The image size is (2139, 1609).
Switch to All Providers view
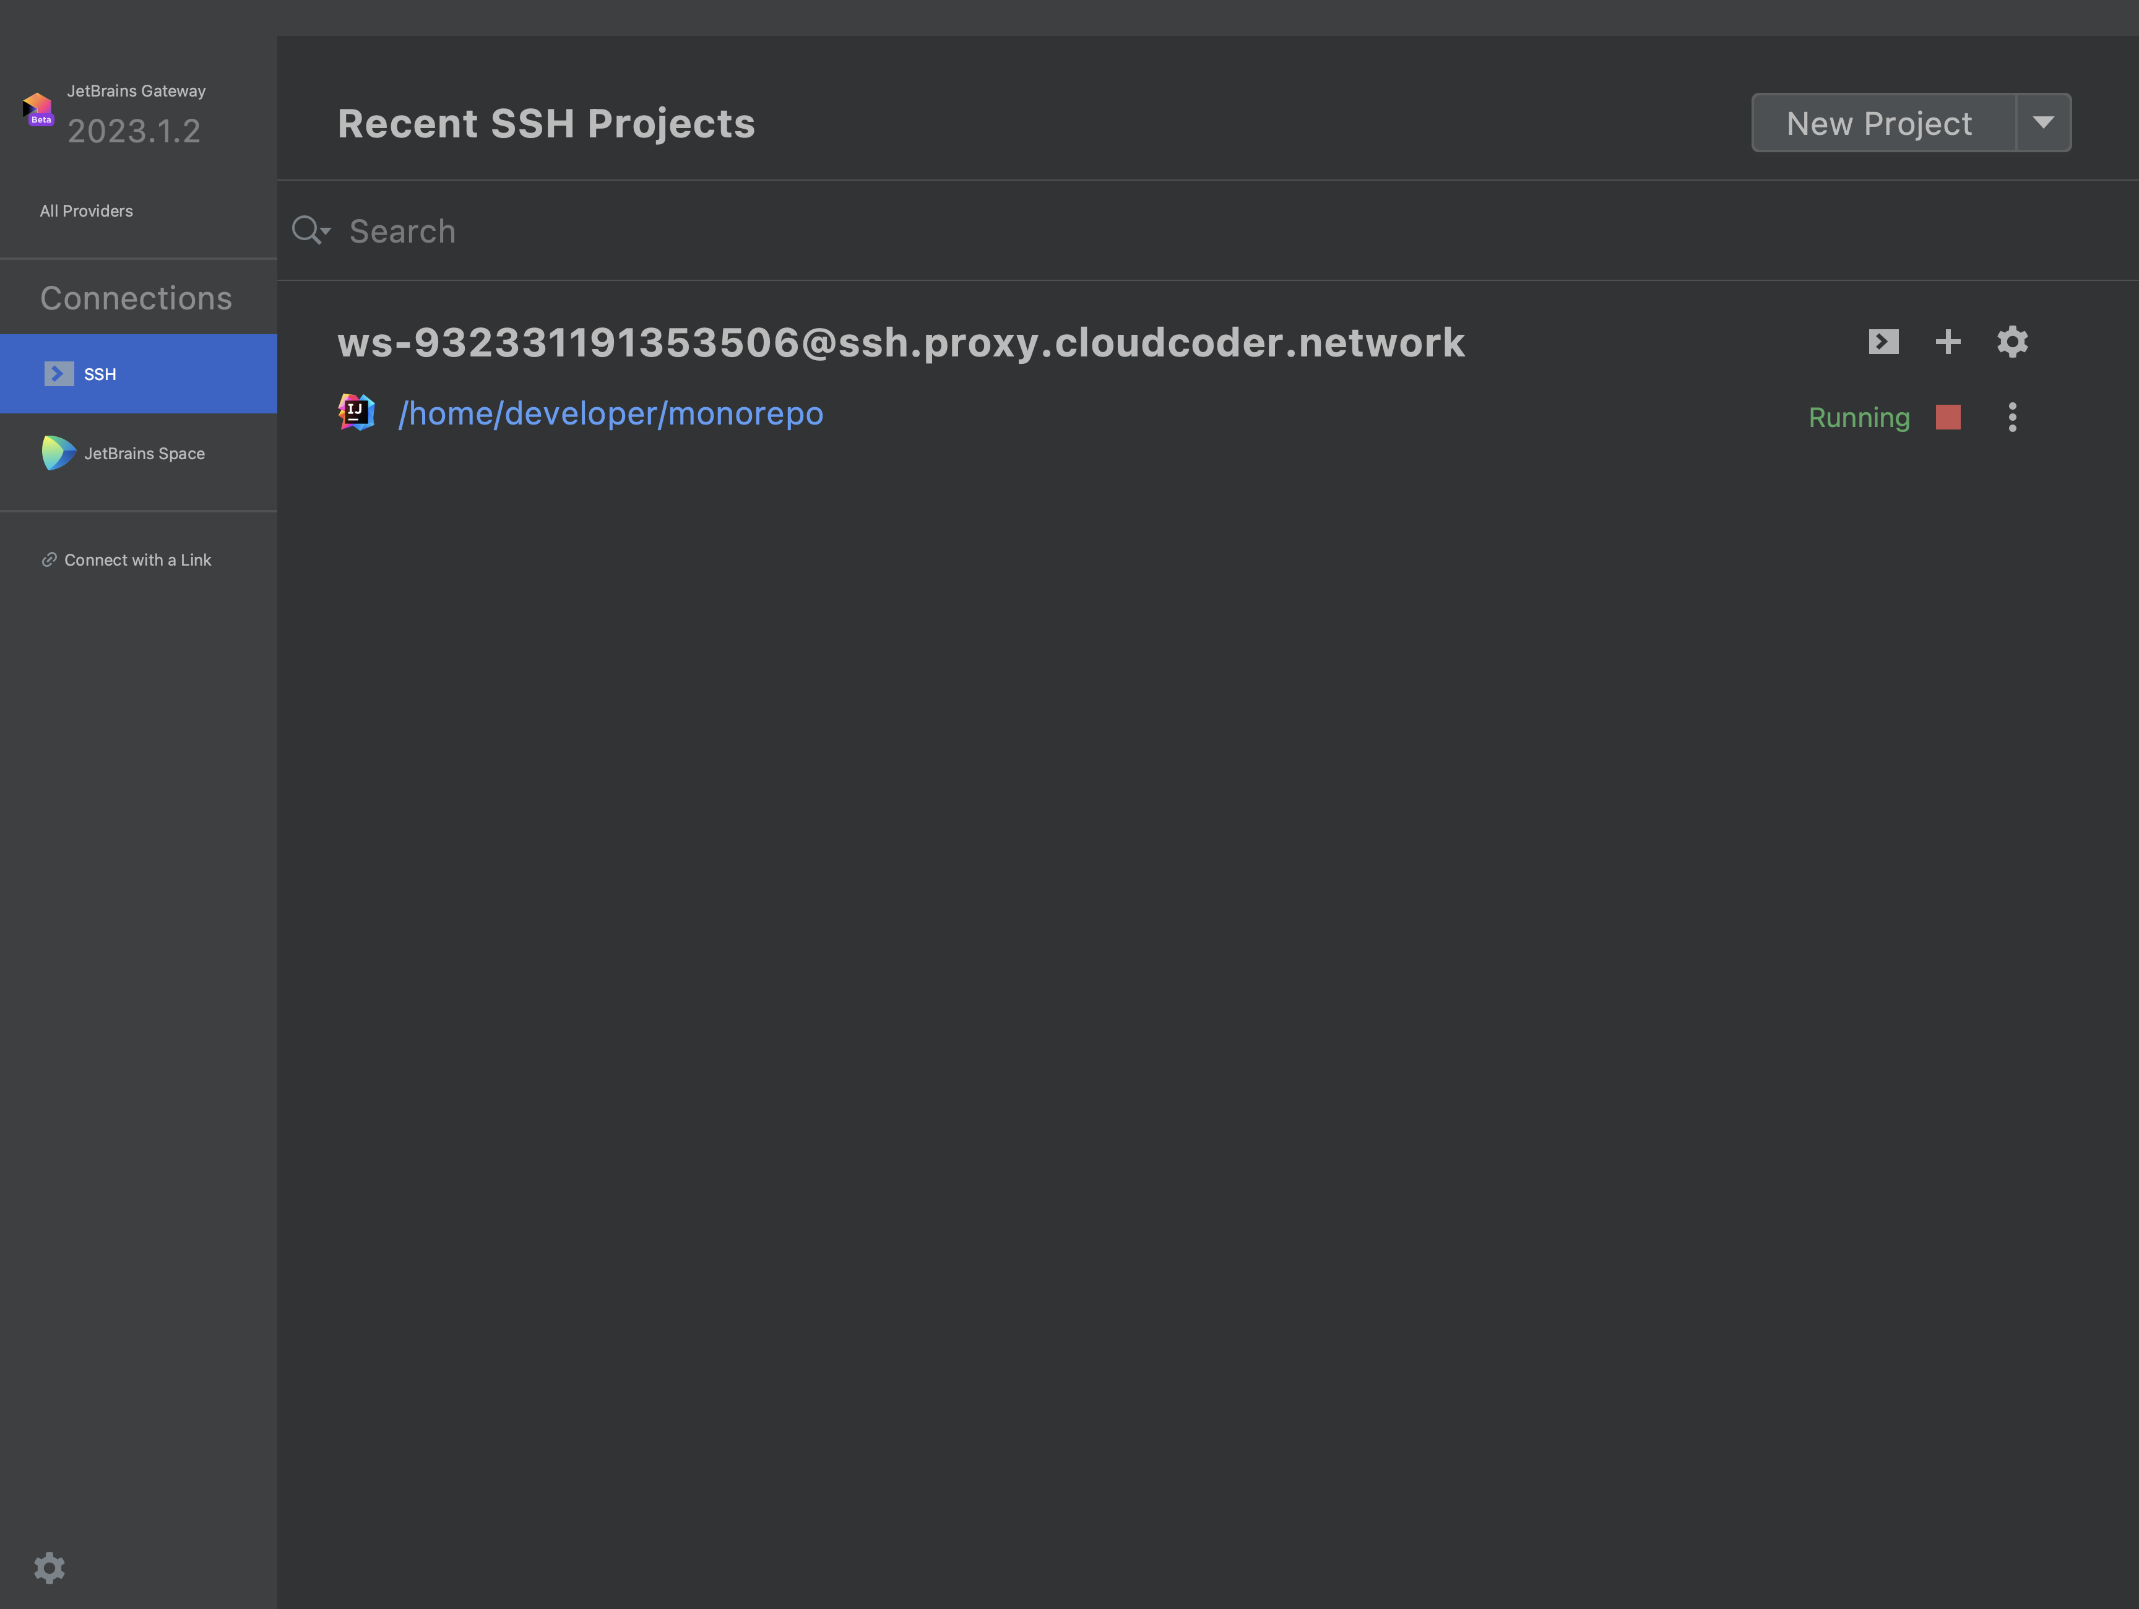(x=86, y=210)
